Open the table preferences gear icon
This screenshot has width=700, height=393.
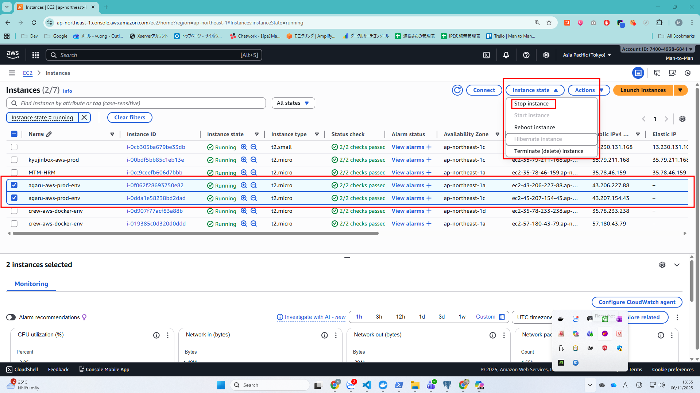coord(682,119)
